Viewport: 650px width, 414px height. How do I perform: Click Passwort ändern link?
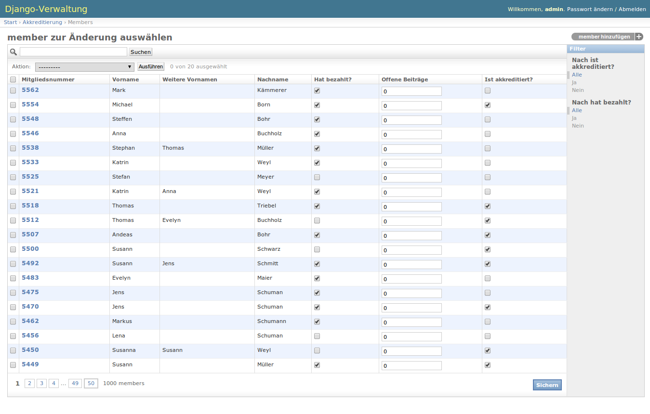coord(590,9)
